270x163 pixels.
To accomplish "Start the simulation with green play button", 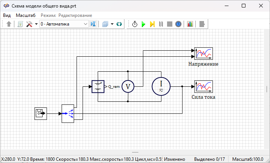I will click(143, 24).
